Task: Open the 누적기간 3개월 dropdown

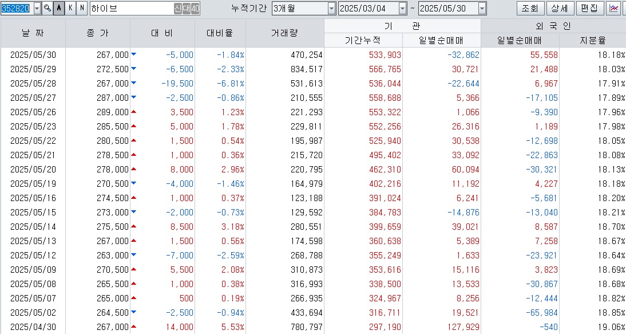Action: 331,8
